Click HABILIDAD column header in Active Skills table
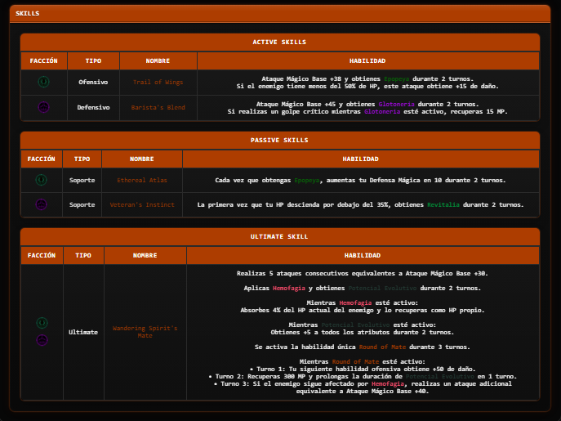This screenshot has height=421, width=561. click(367, 61)
